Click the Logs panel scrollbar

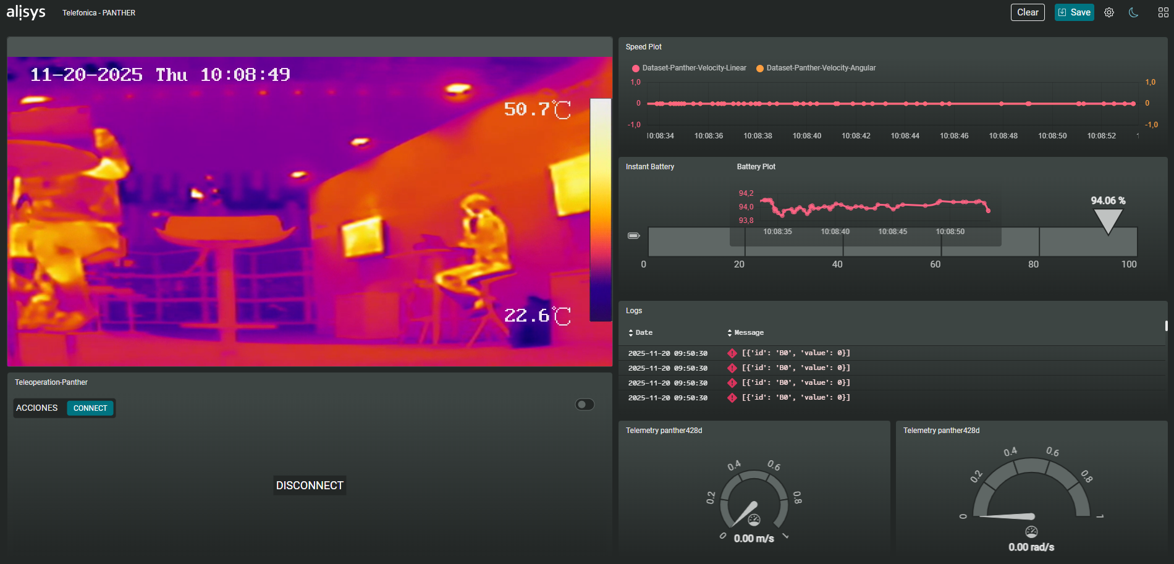point(1166,326)
